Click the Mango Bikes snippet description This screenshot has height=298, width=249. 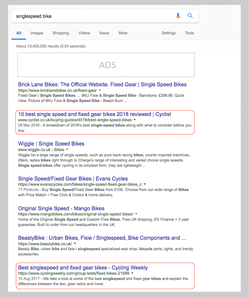(103, 222)
